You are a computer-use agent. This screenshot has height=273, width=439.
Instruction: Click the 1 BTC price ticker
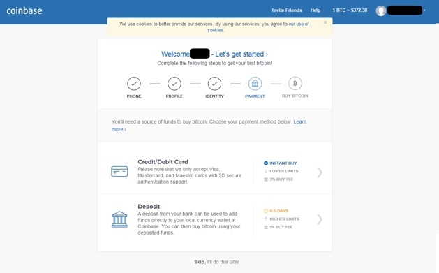pyautogui.click(x=350, y=10)
